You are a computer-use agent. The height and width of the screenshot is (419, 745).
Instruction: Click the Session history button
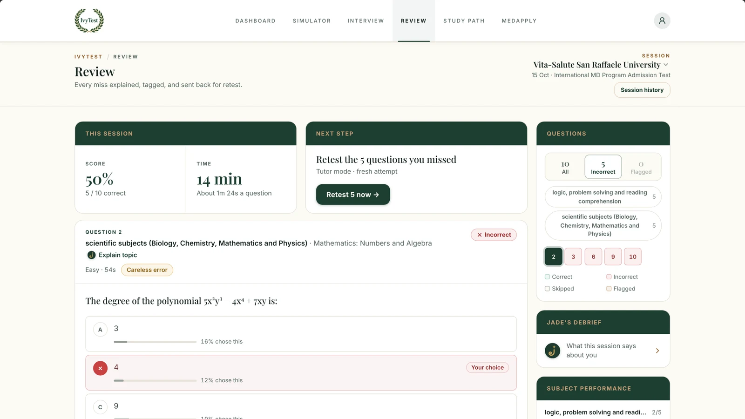pos(642,90)
